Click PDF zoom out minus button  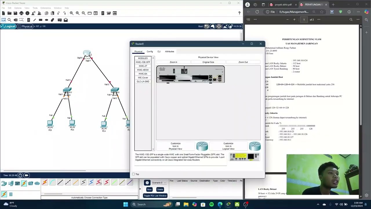click(x=287, y=19)
